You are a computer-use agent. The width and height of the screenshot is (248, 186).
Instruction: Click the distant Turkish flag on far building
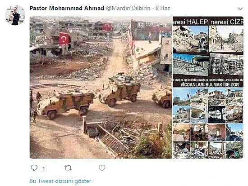pos(106,27)
